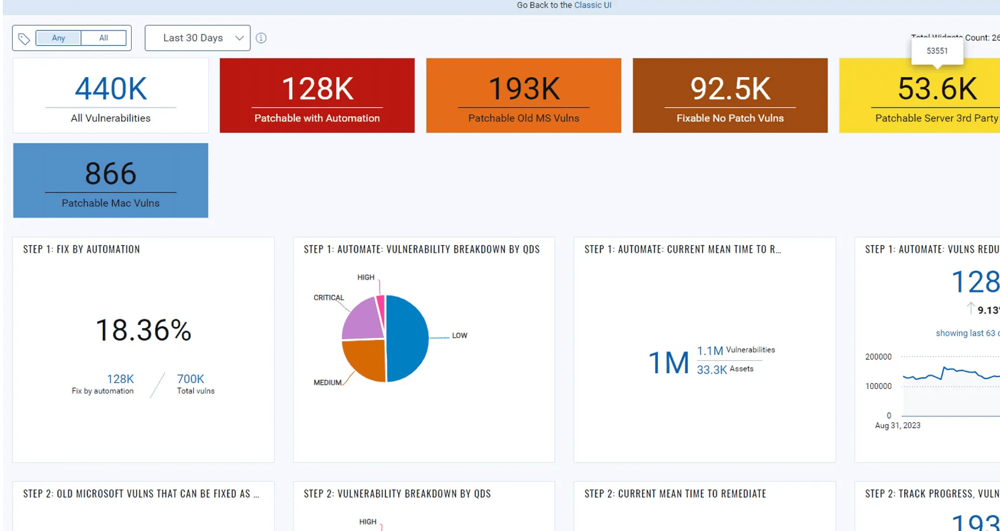Viewport: 1000px width, 531px height.
Task: Select the All tag toggle
Action: (104, 38)
